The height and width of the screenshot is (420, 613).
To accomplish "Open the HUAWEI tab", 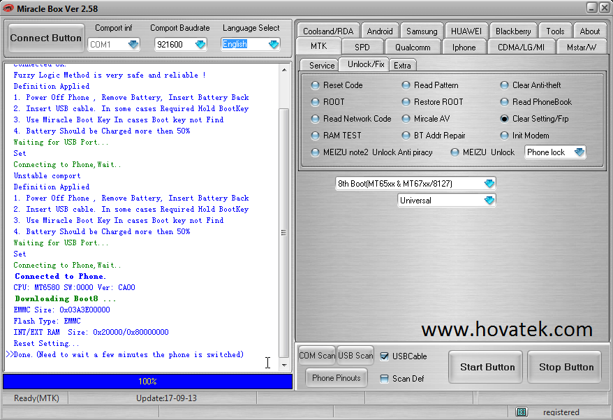I will [x=466, y=31].
